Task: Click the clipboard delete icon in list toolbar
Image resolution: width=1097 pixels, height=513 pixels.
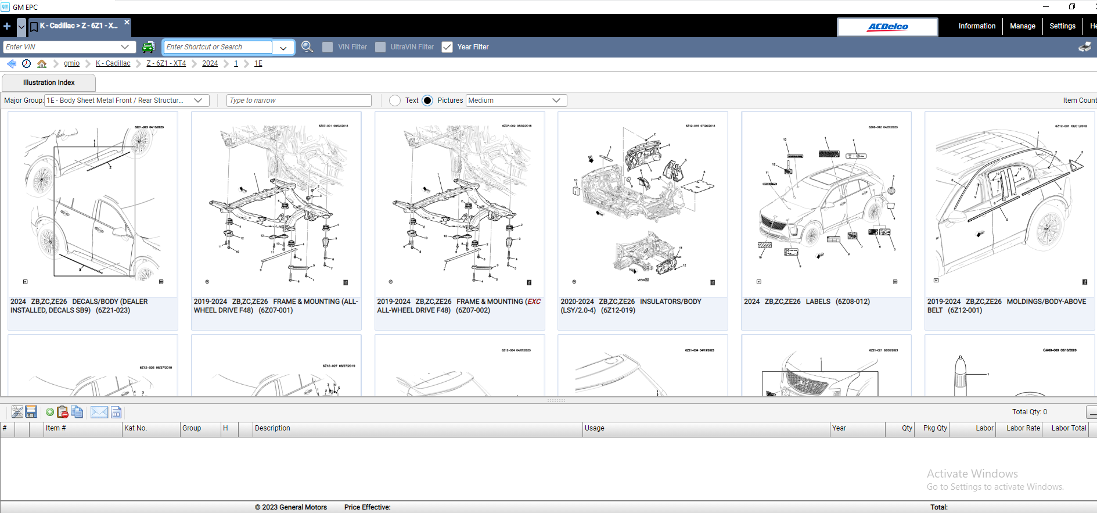Action: pos(63,412)
